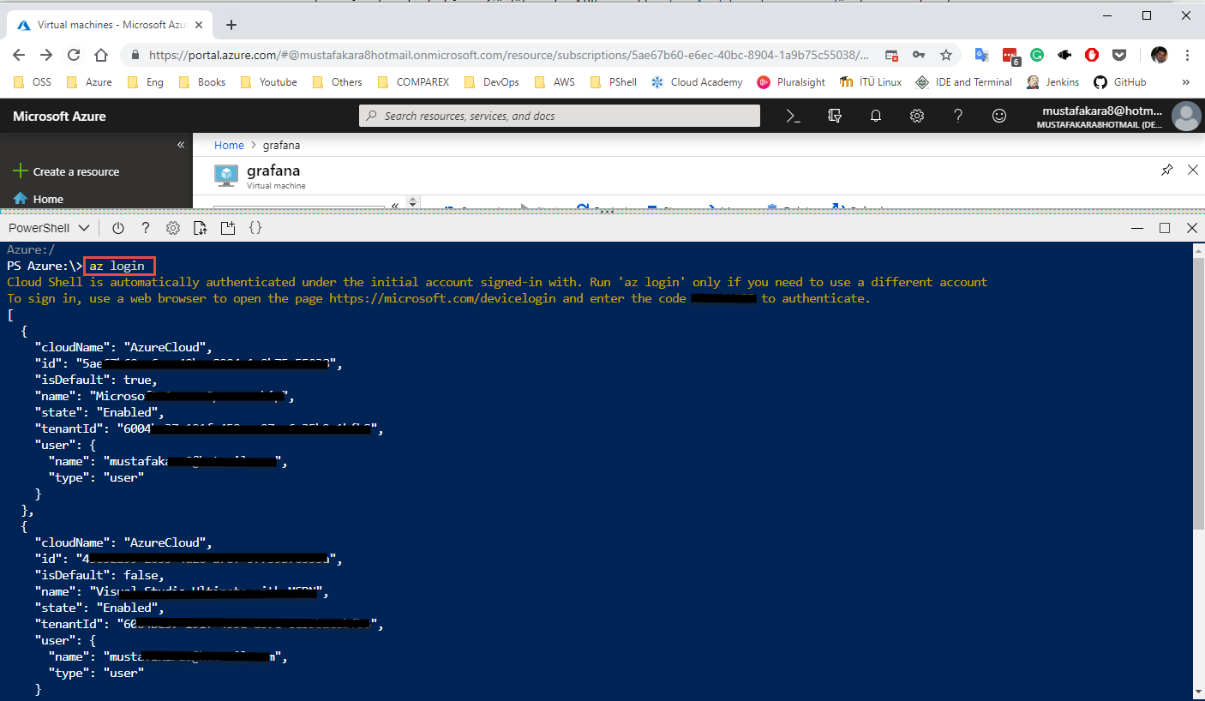Viewport: 1205px width, 701px height.
Task: Focus the Search resources, services, and docs box
Action: [x=559, y=116]
